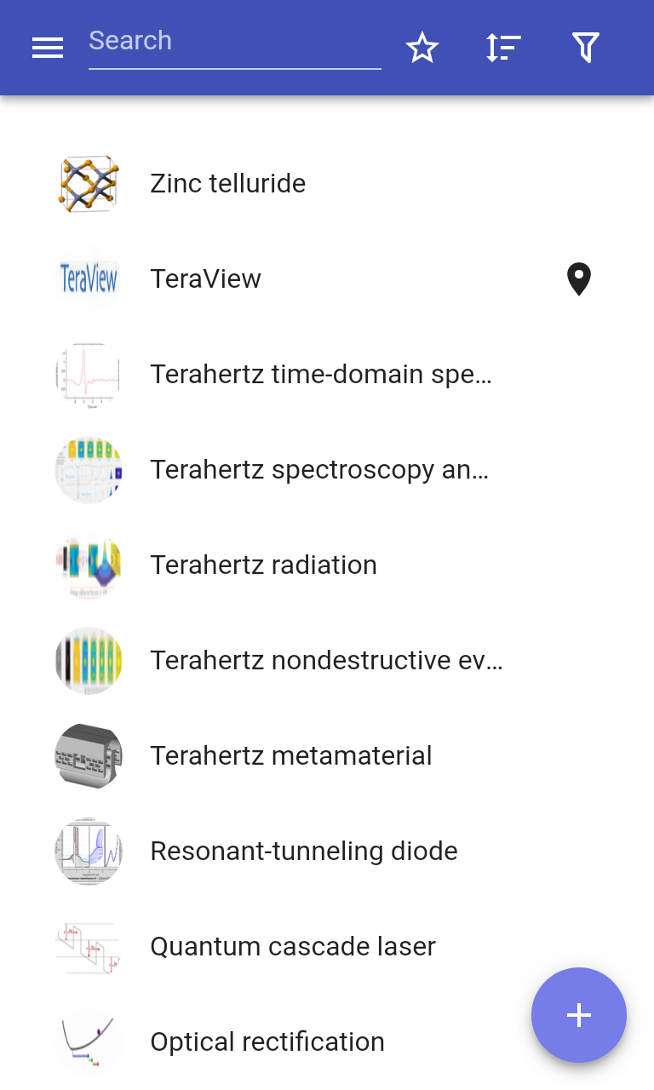Click the Quantum cascade laser diagram icon
This screenshot has width=654, height=1090.
89,947
